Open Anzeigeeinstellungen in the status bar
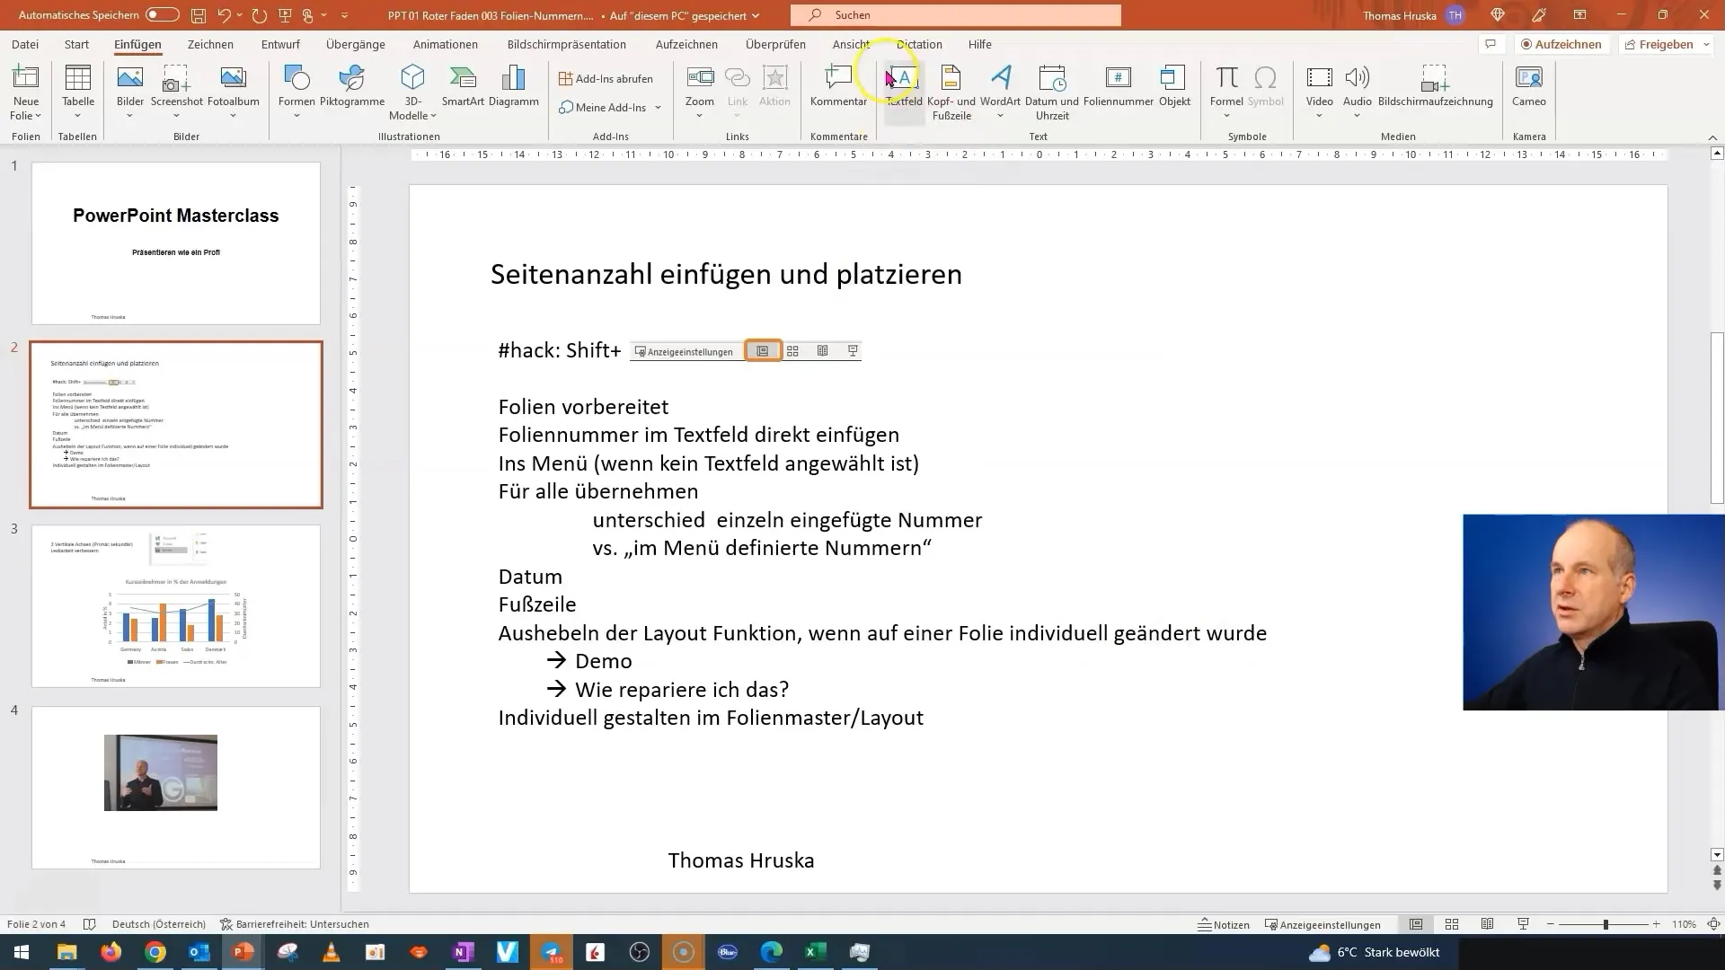 tap(1322, 924)
